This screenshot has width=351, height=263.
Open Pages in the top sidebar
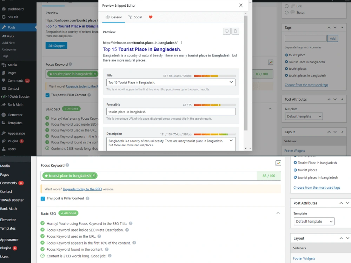pos(12,73)
